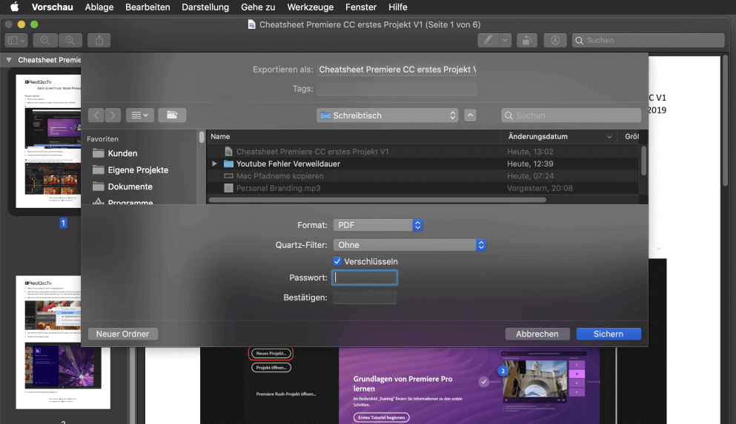736x424 pixels.
Task: Collapse the save dialog with chevron button
Action: (471, 115)
